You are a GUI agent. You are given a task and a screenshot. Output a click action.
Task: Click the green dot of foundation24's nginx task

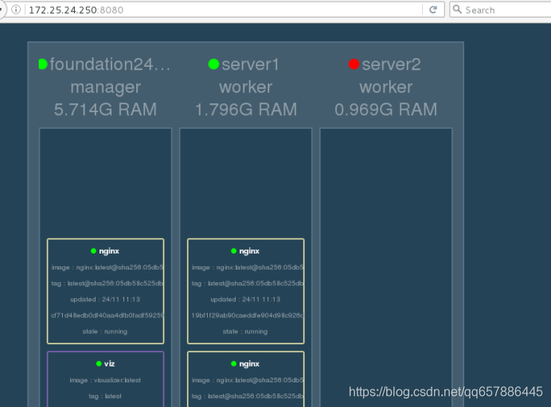pos(93,251)
